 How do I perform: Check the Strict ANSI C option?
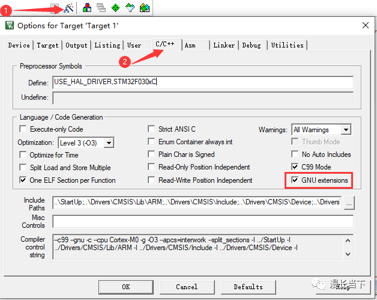[x=152, y=129]
